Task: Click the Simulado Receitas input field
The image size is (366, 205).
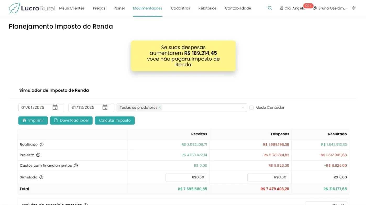Action: (x=186, y=177)
